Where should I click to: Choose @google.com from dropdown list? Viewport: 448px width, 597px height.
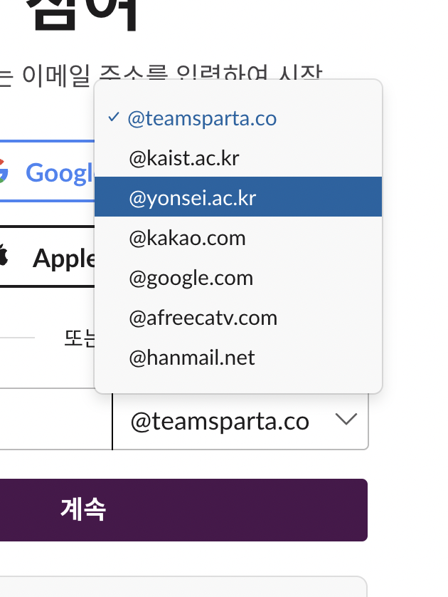238,278
